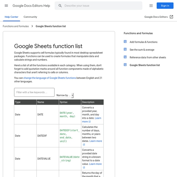The width and height of the screenshot is (177, 177).
Task: Open Learn more link for DATEVALUE
Action: [95, 164]
